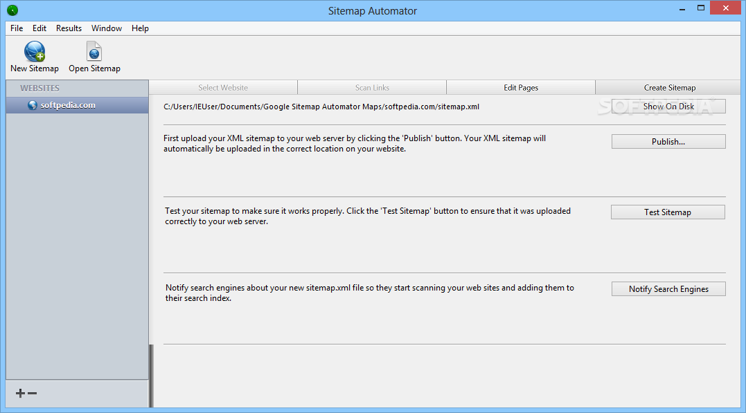Click the Test Sitemap button
Viewport: 746px width, 413px height.
[668, 212]
